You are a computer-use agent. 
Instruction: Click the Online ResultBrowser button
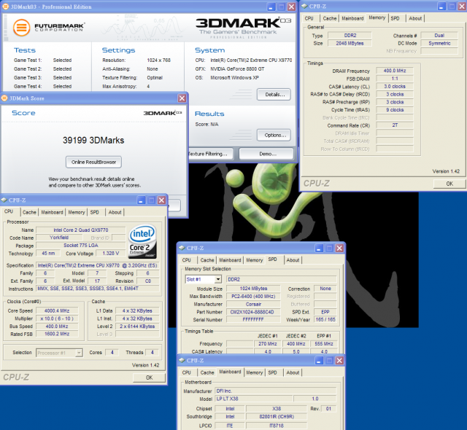tap(93, 162)
